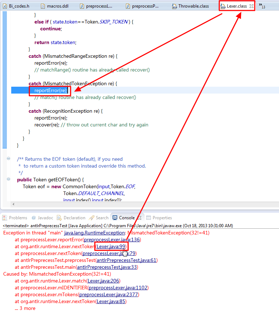Click the Lexer.class file icon
279x315 pixels.
pyautogui.click(x=223, y=7)
